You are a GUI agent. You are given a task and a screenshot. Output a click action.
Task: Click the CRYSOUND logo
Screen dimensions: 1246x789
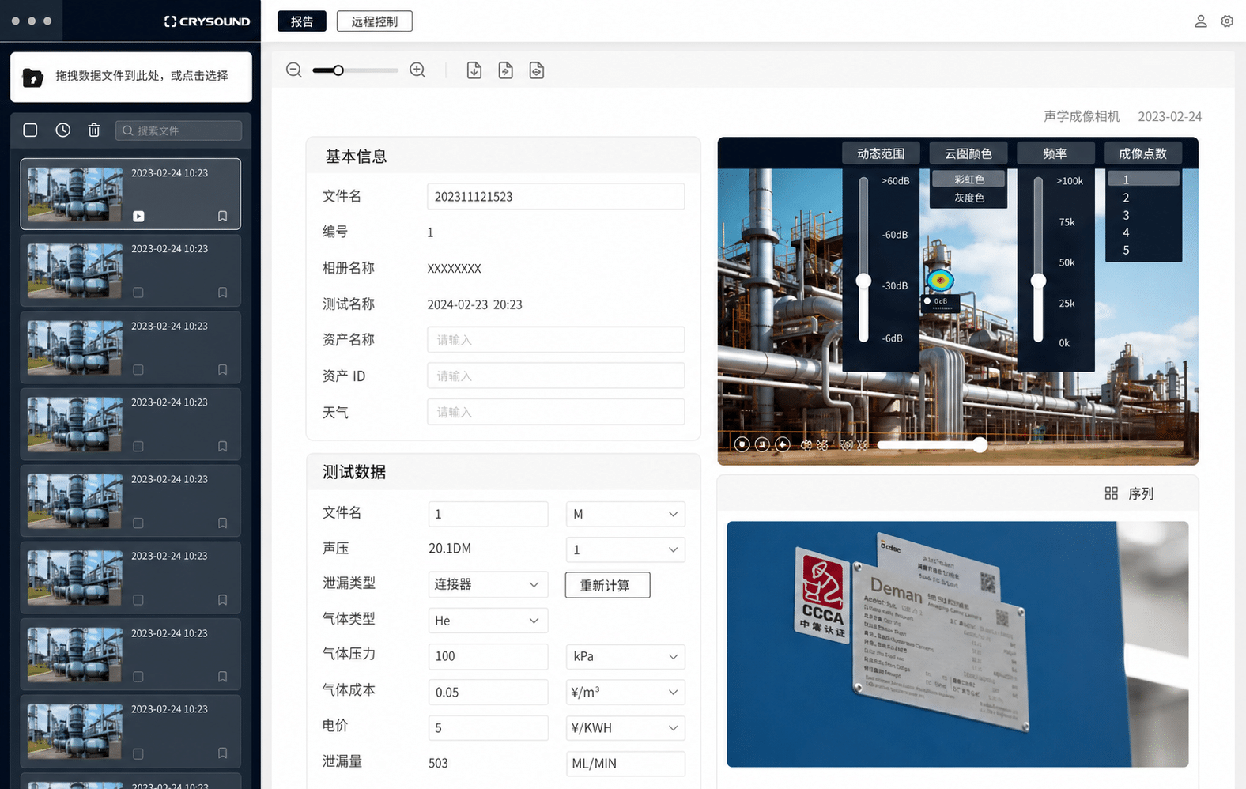tap(207, 21)
